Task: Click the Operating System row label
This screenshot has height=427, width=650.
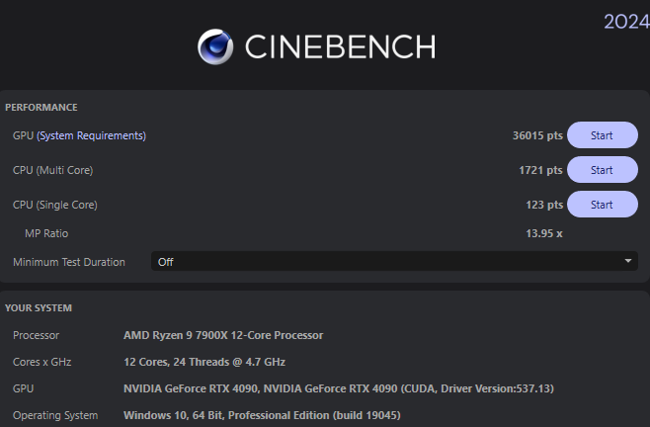Action: [55, 415]
